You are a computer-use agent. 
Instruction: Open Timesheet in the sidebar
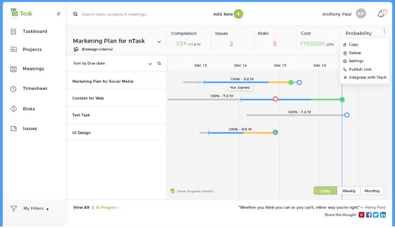35,88
